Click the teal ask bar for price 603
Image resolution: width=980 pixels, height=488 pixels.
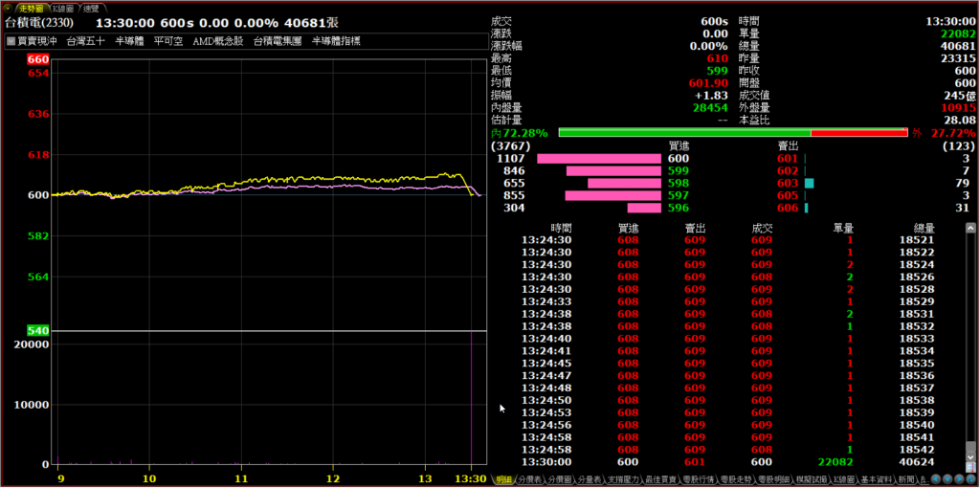(809, 183)
